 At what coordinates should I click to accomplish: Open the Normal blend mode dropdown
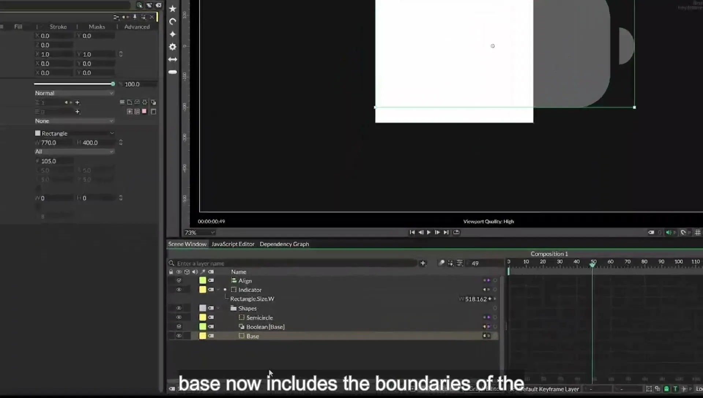74,93
